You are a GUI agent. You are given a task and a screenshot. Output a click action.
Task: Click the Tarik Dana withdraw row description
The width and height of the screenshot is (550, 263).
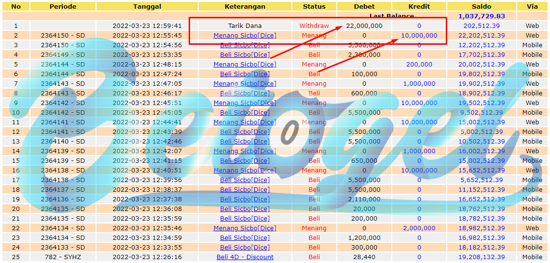coord(245,26)
